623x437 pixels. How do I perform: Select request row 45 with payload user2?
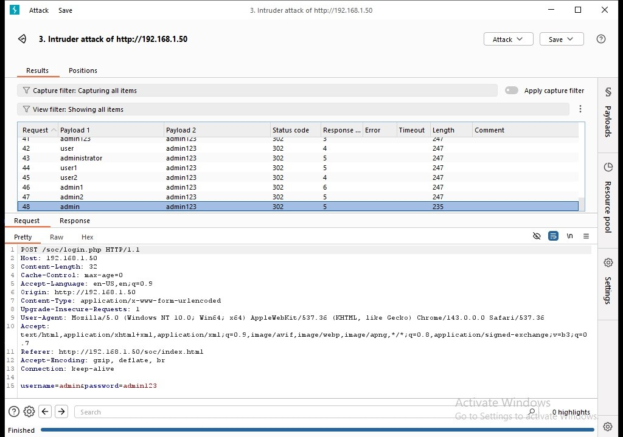click(298, 177)
